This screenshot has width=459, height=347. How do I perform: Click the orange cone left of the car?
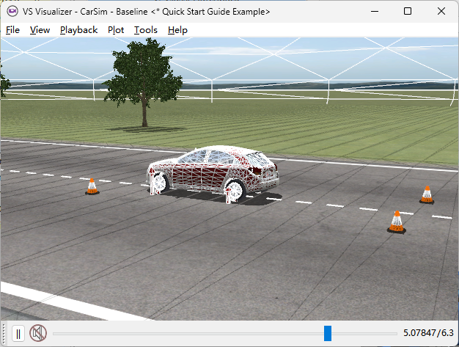(x=92, y=187)
